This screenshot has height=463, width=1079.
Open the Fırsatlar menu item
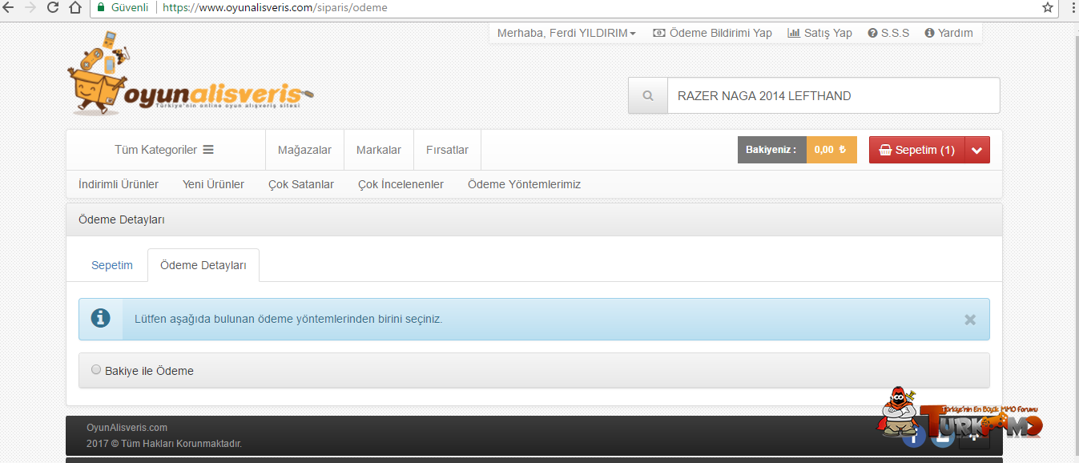(447, 150)
